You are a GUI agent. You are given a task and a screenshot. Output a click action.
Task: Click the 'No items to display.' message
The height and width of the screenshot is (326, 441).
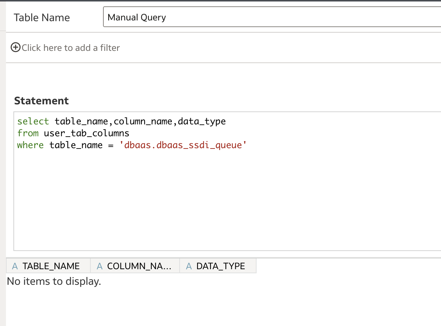(54, 281)
